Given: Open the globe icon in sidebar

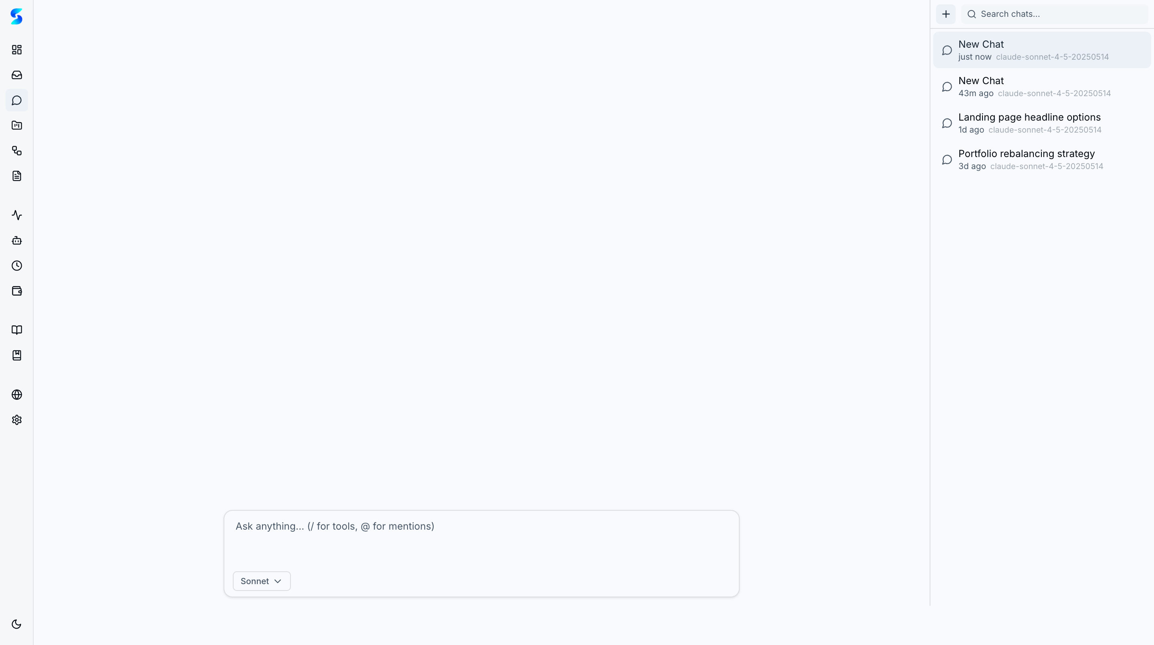Looking at the screenshot, I should click(16, 395).
